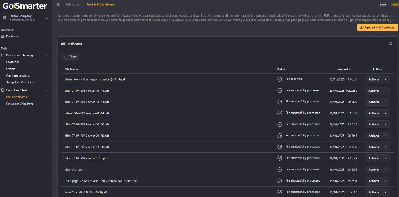Viewport: 399px width, 197px height.
Task: Expand Actions chevron for diler-short.pdf
Action: point(386,170)
